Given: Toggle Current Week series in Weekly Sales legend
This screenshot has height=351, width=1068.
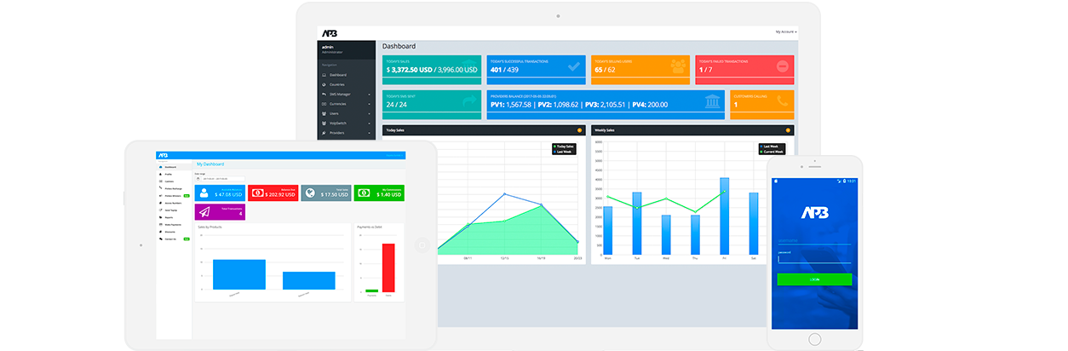Looking at the screenshot, I should (x=773, y=152).
